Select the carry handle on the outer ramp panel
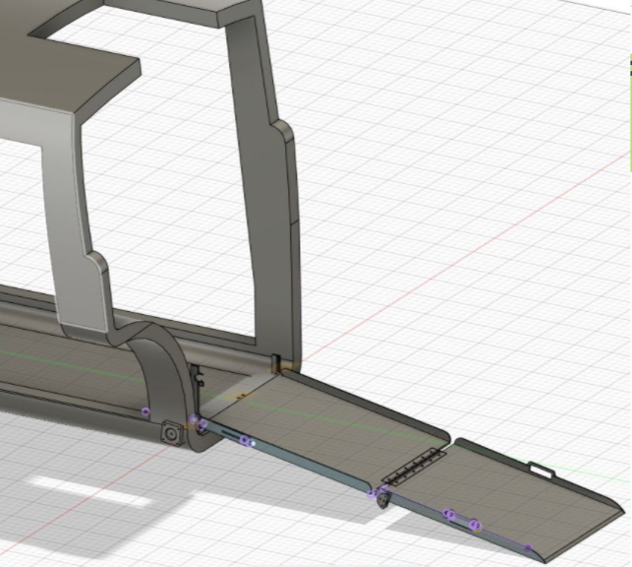Image resolution: width=632 pixels, height=567 pixels. pos(541,470)
